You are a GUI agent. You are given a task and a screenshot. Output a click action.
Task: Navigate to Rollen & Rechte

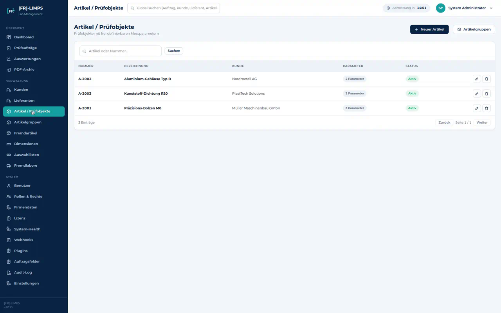[34, 196]
